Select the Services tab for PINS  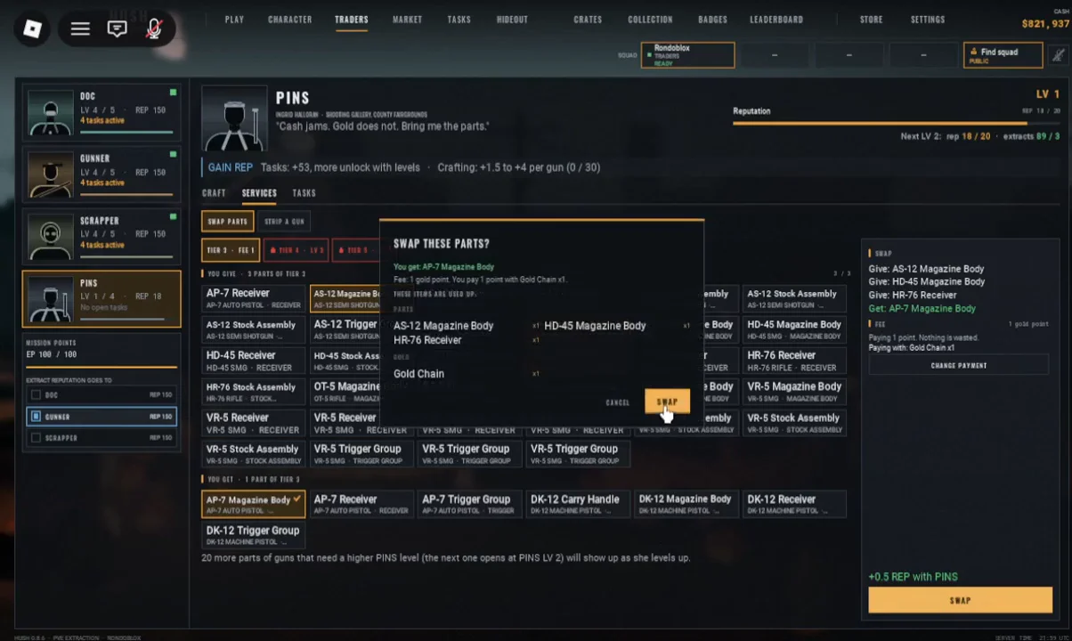coord(259,193)
